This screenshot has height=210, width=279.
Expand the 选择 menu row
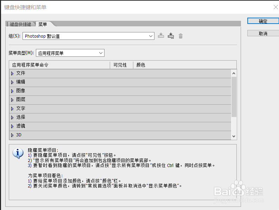12,117
